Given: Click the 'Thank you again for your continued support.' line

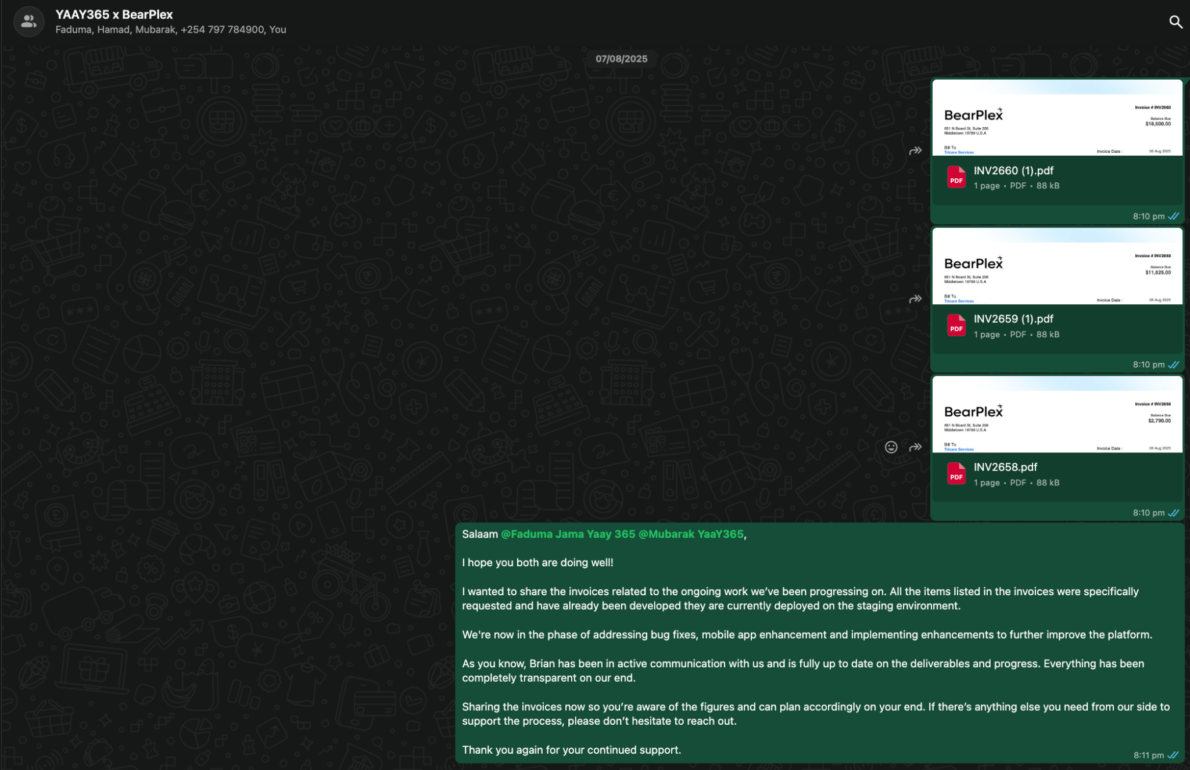Looking at the screenshot, I should 571,750.
